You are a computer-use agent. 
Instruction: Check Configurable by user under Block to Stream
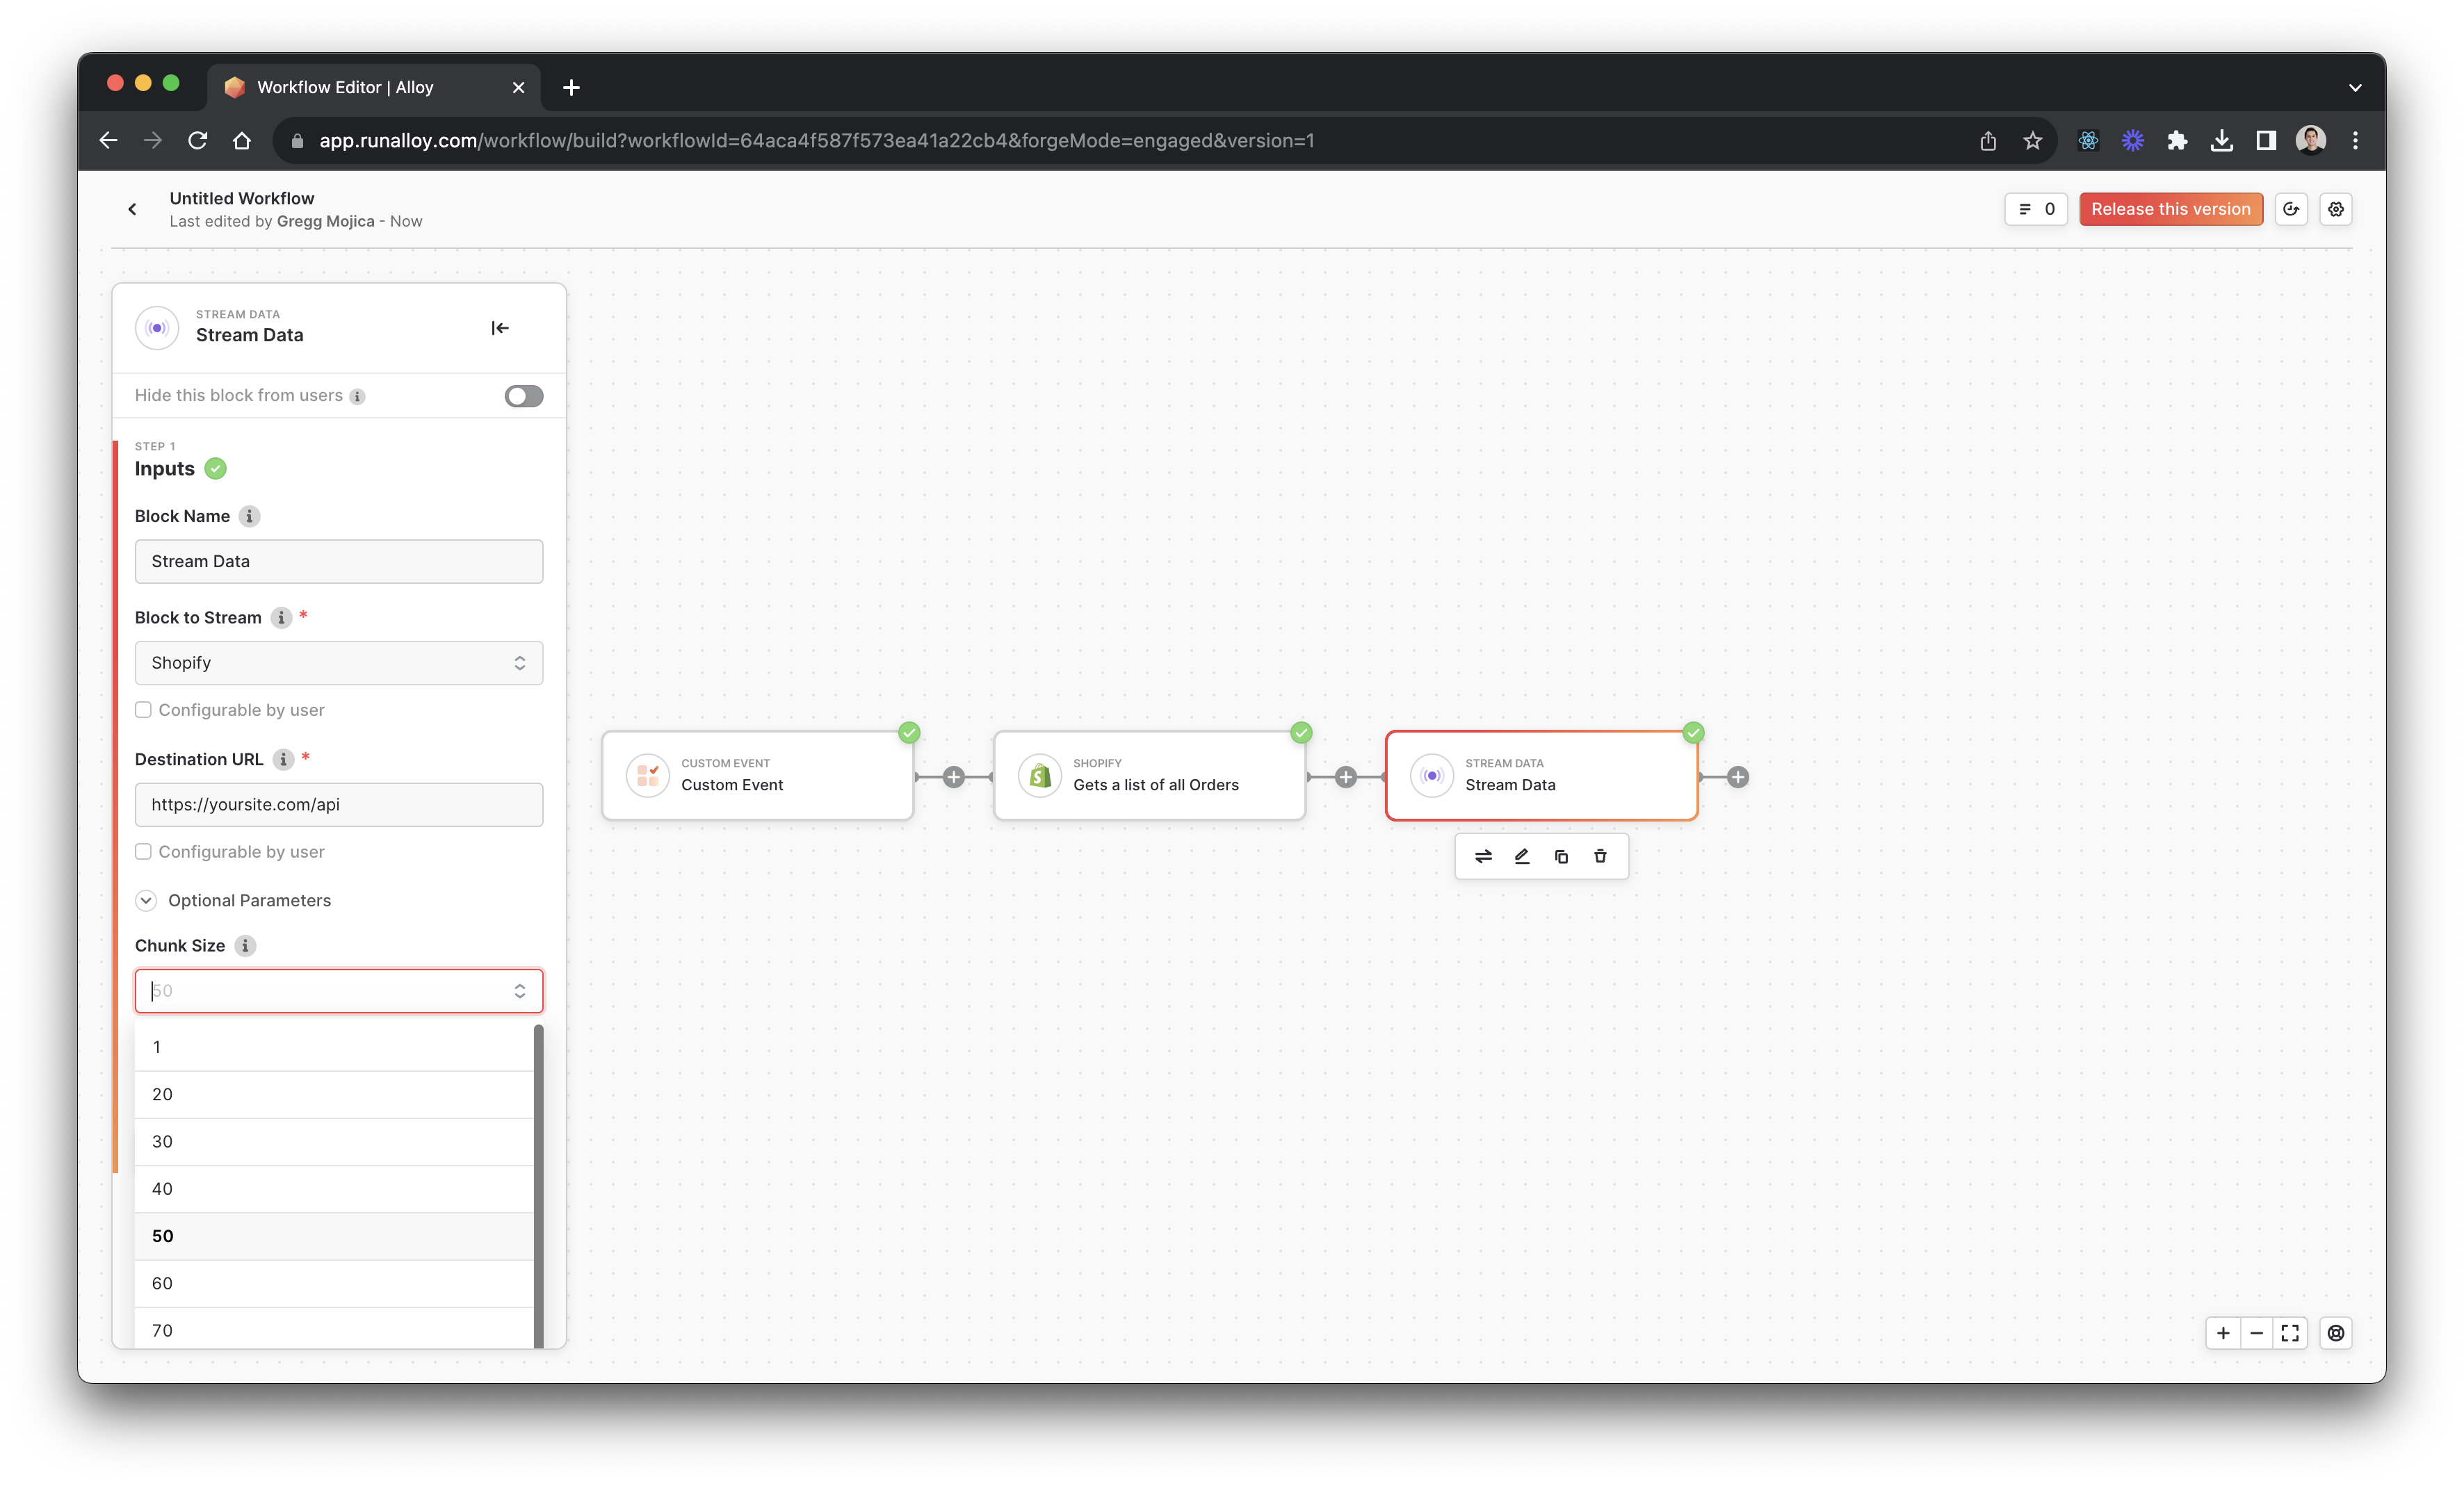tap(144, 710)
